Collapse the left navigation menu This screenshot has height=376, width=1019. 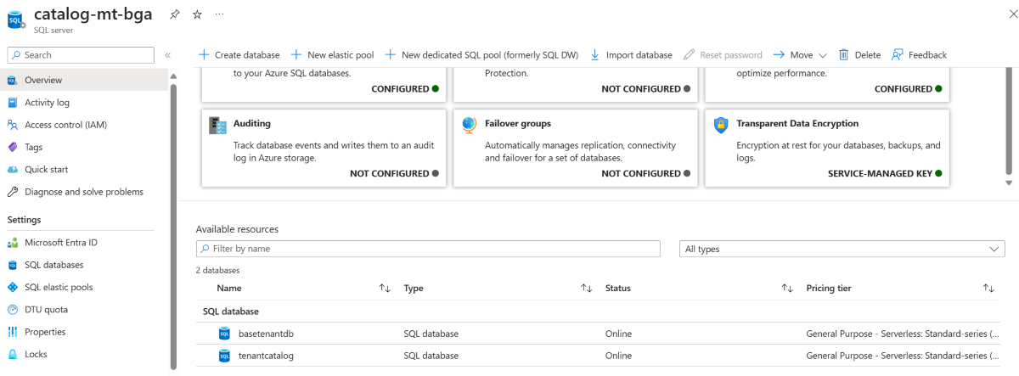tap(167, 55)
